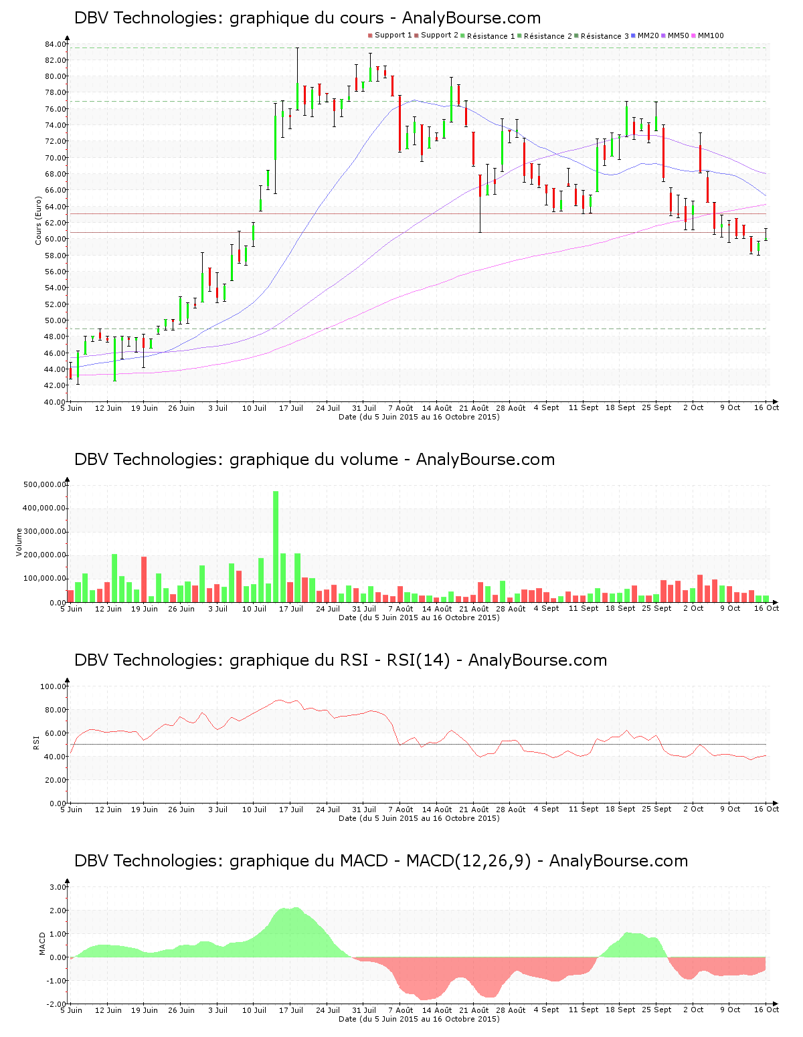803x1037 pixels.
Task: Click the date range caption under the RSI chart
Action: pos(419,818)
